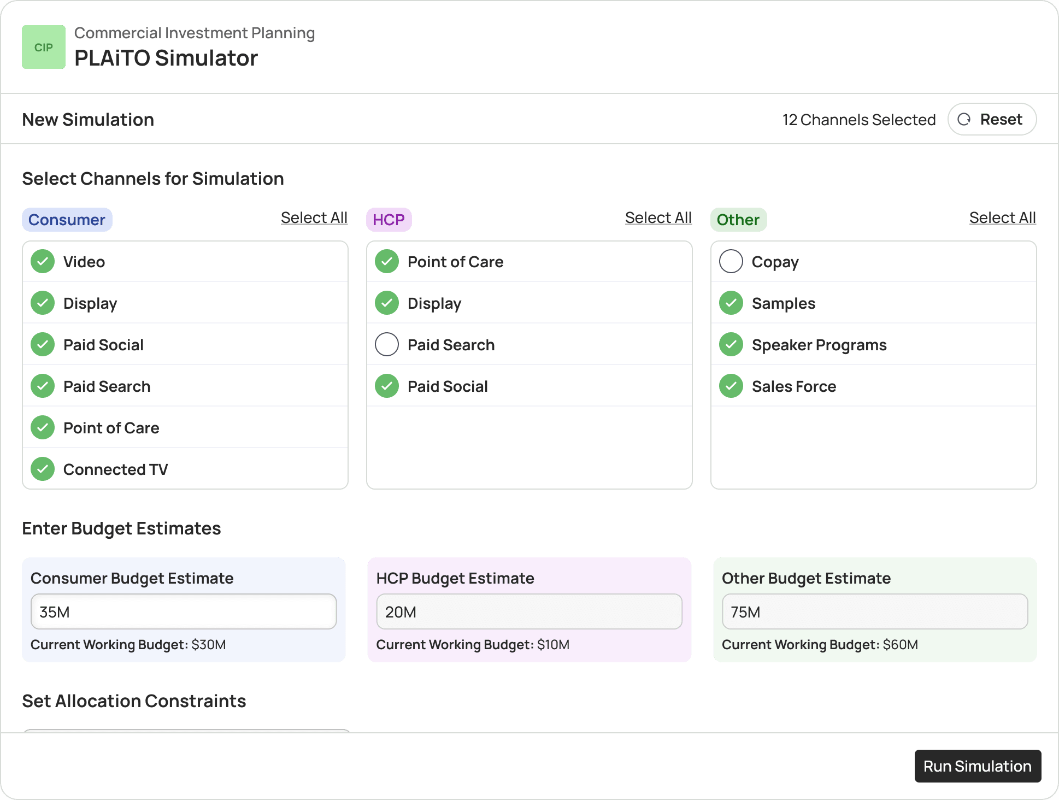The width and height of the screenshot is (1059, 800).
Task: Enable the Paid Search channel under HCP
Action: [386, 344]
